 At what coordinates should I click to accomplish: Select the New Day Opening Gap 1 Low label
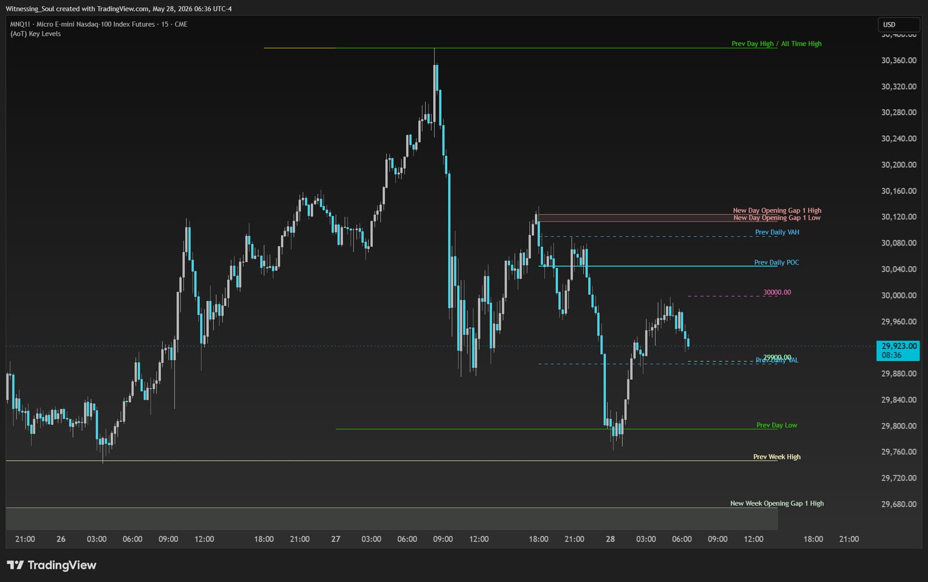click(777, 218)
